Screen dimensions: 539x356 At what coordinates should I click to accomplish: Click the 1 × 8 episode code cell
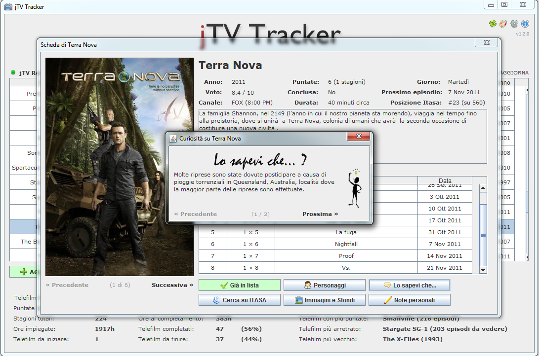250,268
